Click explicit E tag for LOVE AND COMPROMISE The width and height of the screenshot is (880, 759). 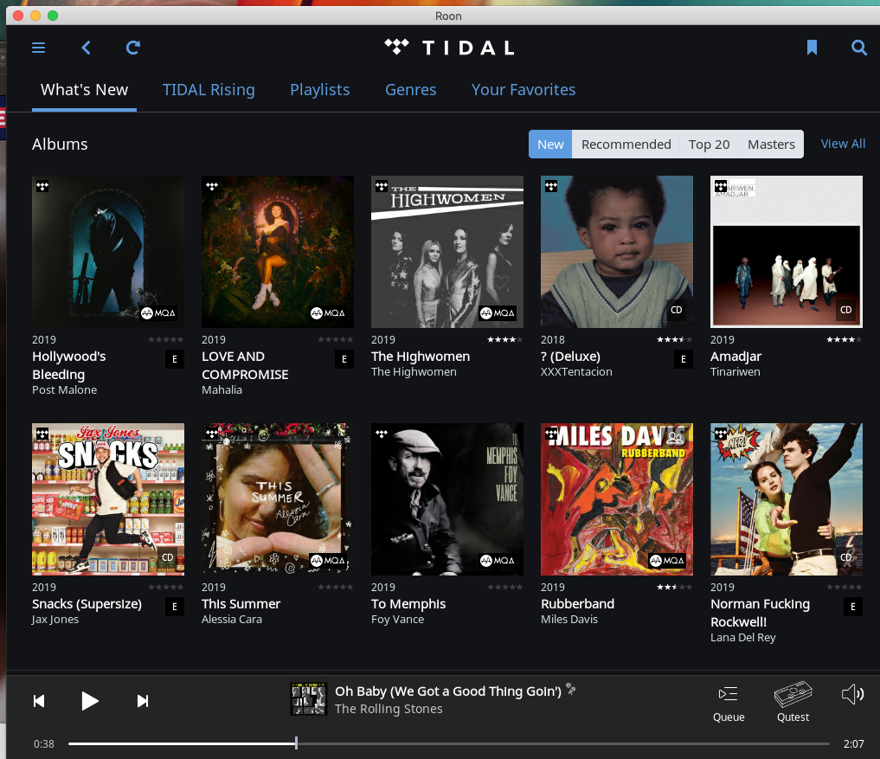pos(344,359)
